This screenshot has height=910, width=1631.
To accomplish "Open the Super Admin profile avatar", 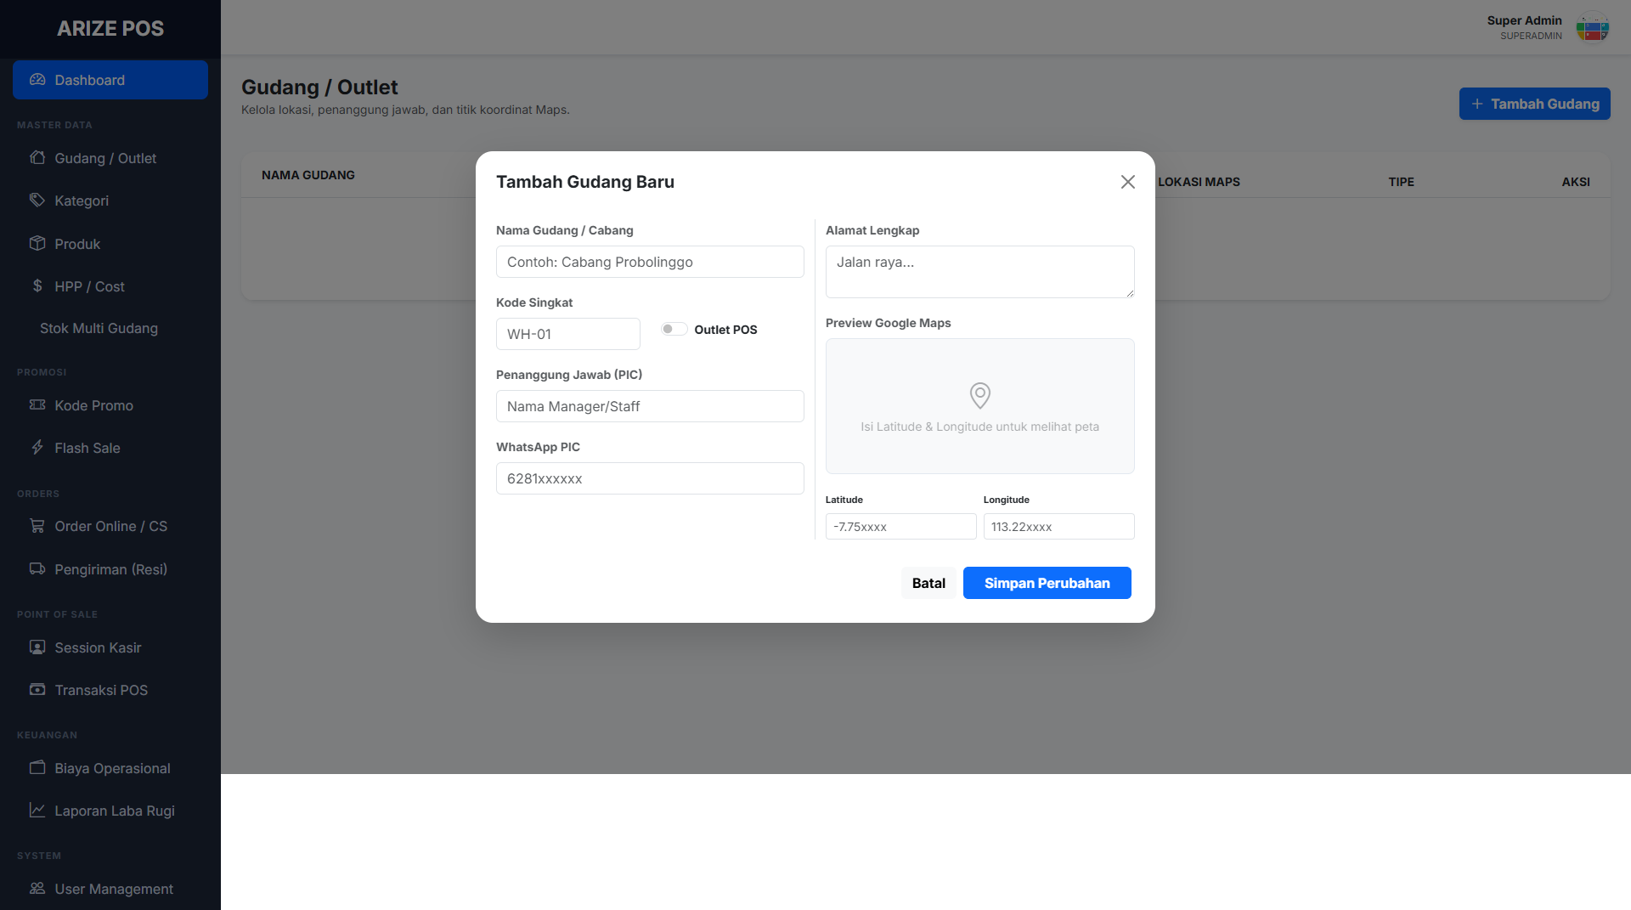I will click(1592, 28).
